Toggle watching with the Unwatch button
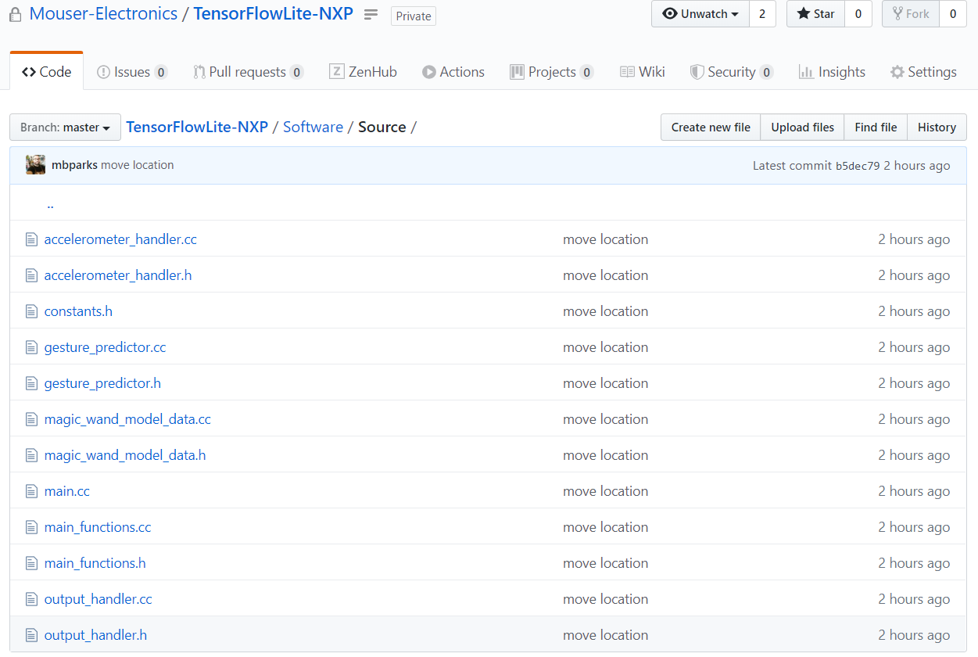Screen dimensions: 978x657 click(x=700, y=13)
